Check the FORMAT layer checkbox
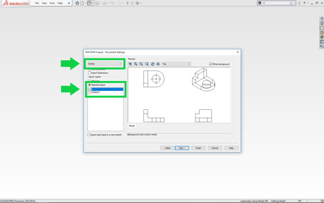The image size is (324, 203). 89,93
